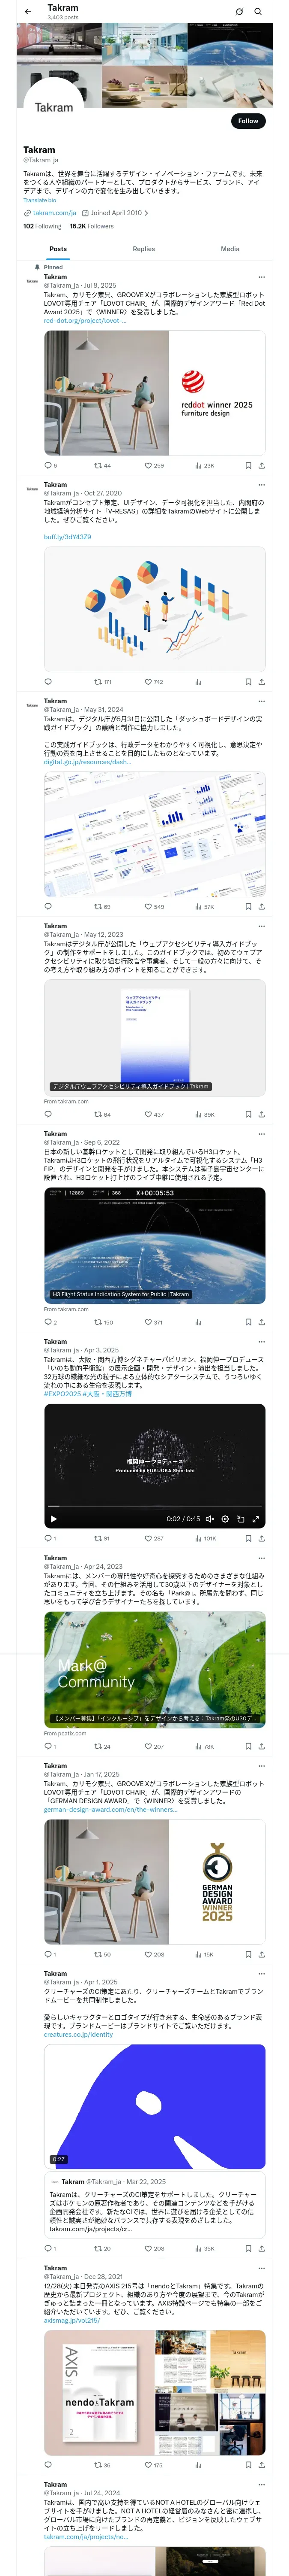The width and height of the screenshot is (289, 2576).
Task: Expand the Joined April 2010 chevron
Action: [146, 213]
